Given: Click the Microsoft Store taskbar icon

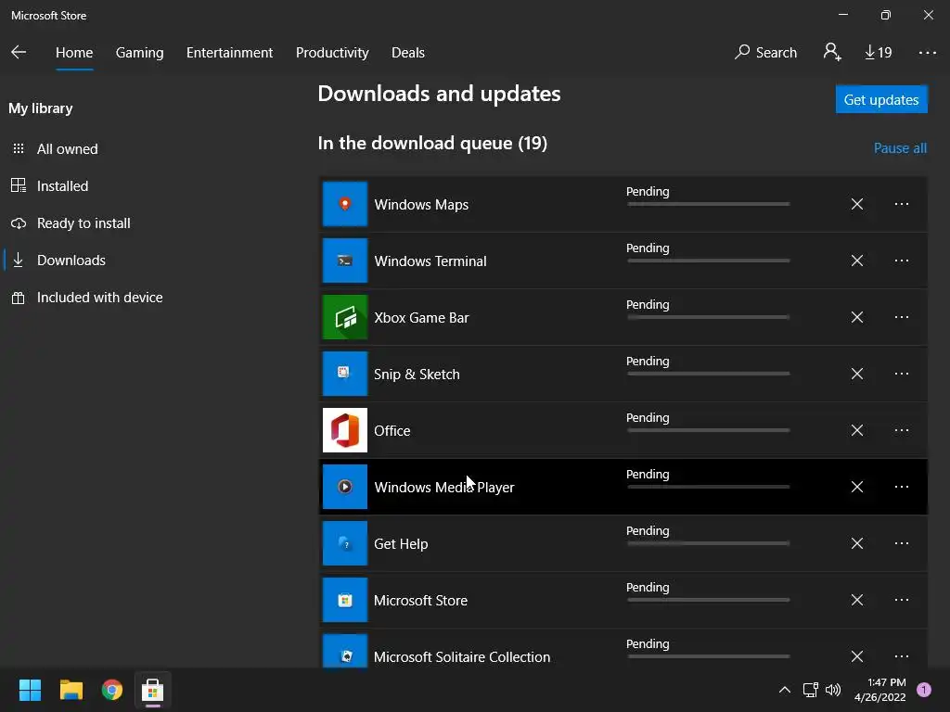Looking at the screenshot, I should coord(153,690).
